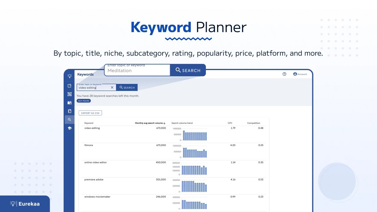
Task: Clear the "video editing" search field
Action: click(112, 87)
